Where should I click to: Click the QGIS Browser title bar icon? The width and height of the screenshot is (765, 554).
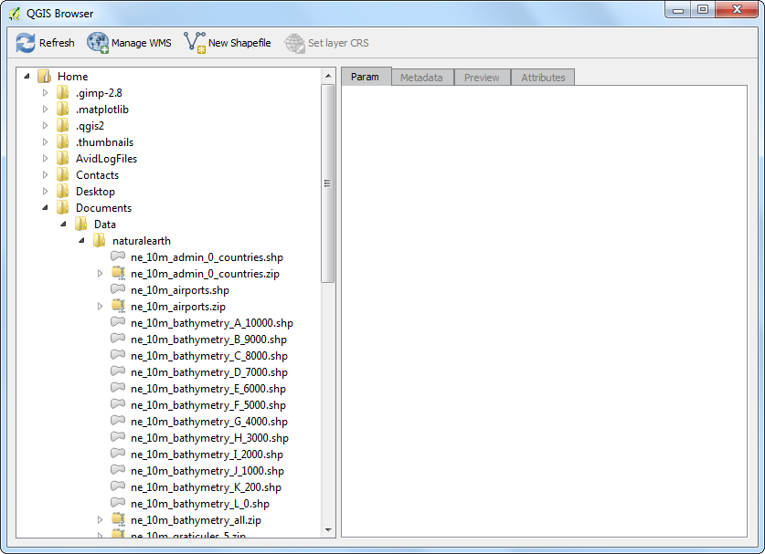pos(15,14)
